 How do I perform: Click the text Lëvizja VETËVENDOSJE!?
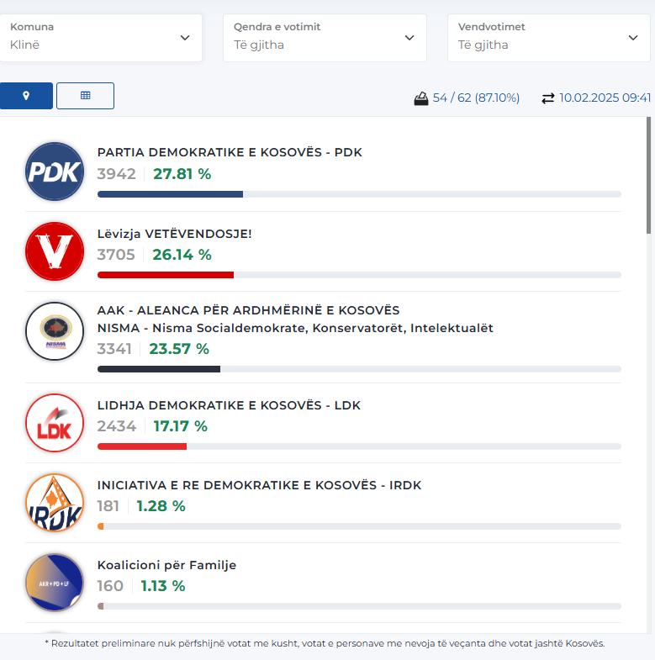click(174, 234)
